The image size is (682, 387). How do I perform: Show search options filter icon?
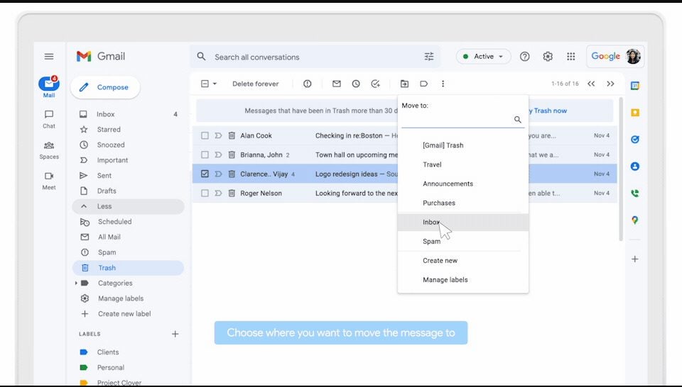coord(429,57)
